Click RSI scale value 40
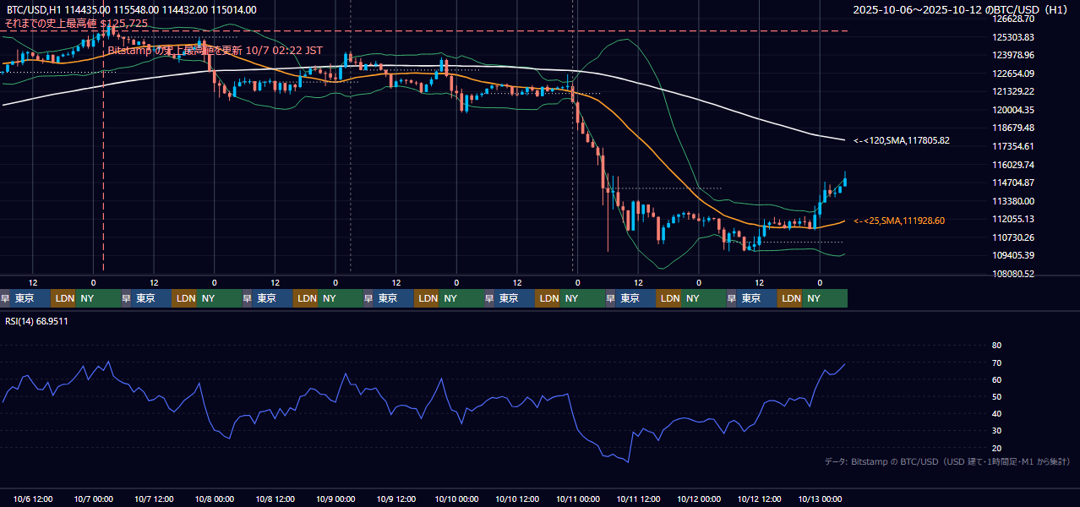The width and height of the screenshot is (1080, 507). pos(996,413)
